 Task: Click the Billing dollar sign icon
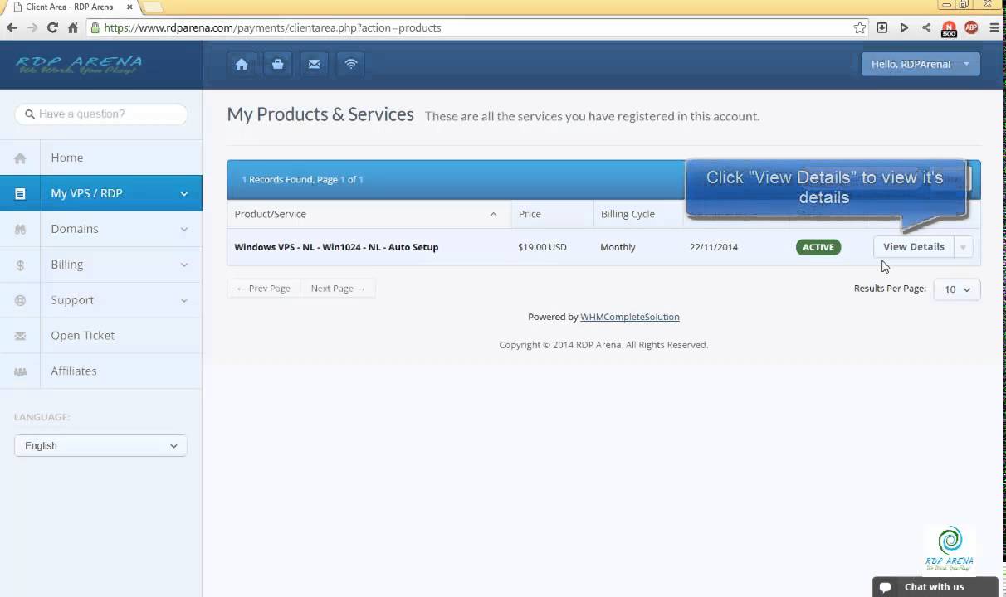coord(20,265)
